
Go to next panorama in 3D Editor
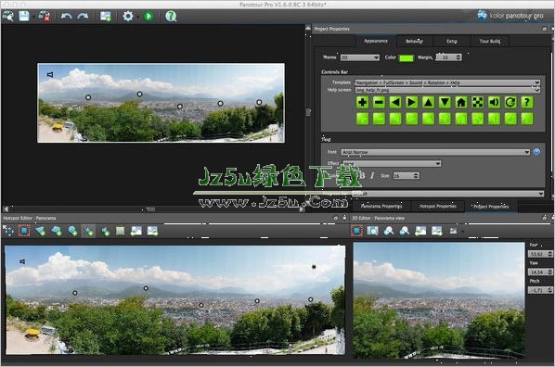tap(437, 232)
